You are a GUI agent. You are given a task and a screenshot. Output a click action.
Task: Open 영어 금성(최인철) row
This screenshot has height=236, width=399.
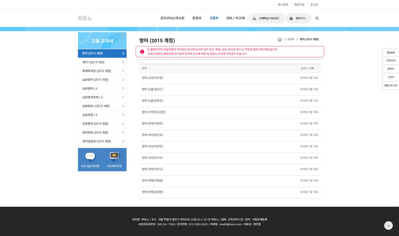tap(230, 78)
